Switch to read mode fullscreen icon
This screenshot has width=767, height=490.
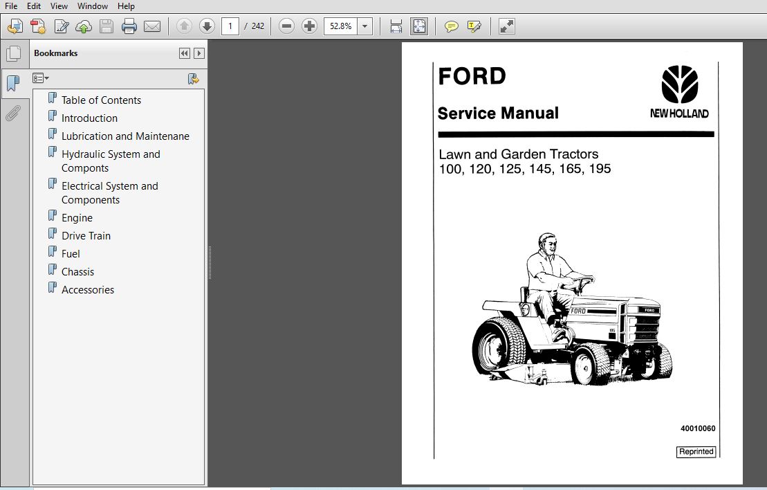click(507, 26)
